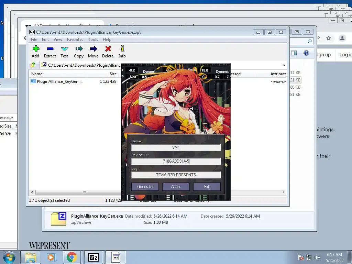Expand the 7-Zip address path dropdown

click(284, 65)
